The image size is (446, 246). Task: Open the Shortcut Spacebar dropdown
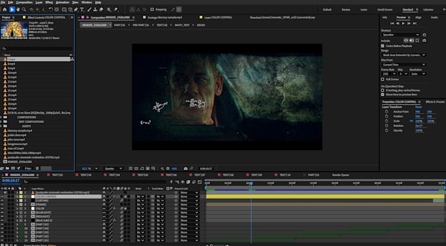click(401, 35)
